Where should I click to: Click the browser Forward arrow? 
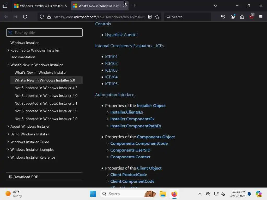[15, 17]
